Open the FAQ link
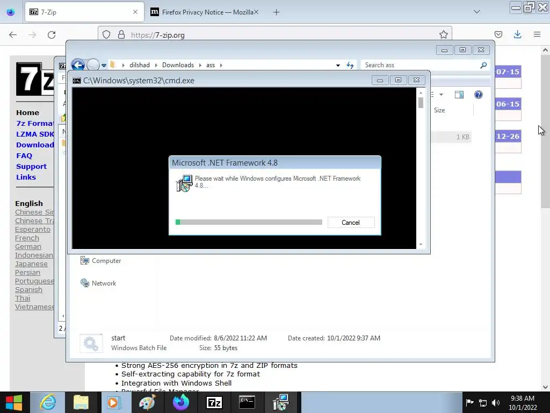The image size is (550, 413). click(24, 155)
